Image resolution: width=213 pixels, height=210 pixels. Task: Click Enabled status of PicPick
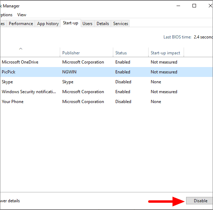[123, 72]
